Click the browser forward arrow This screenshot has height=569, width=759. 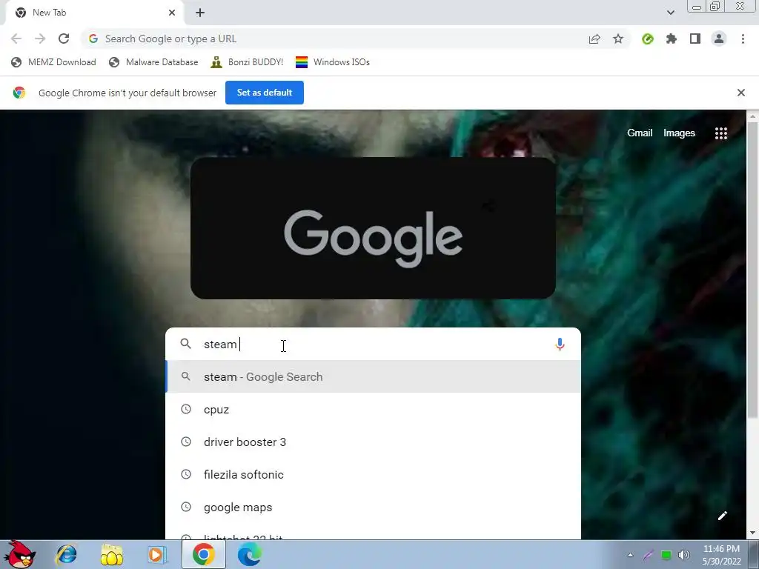pyautogui.click(x=40, y=39)
